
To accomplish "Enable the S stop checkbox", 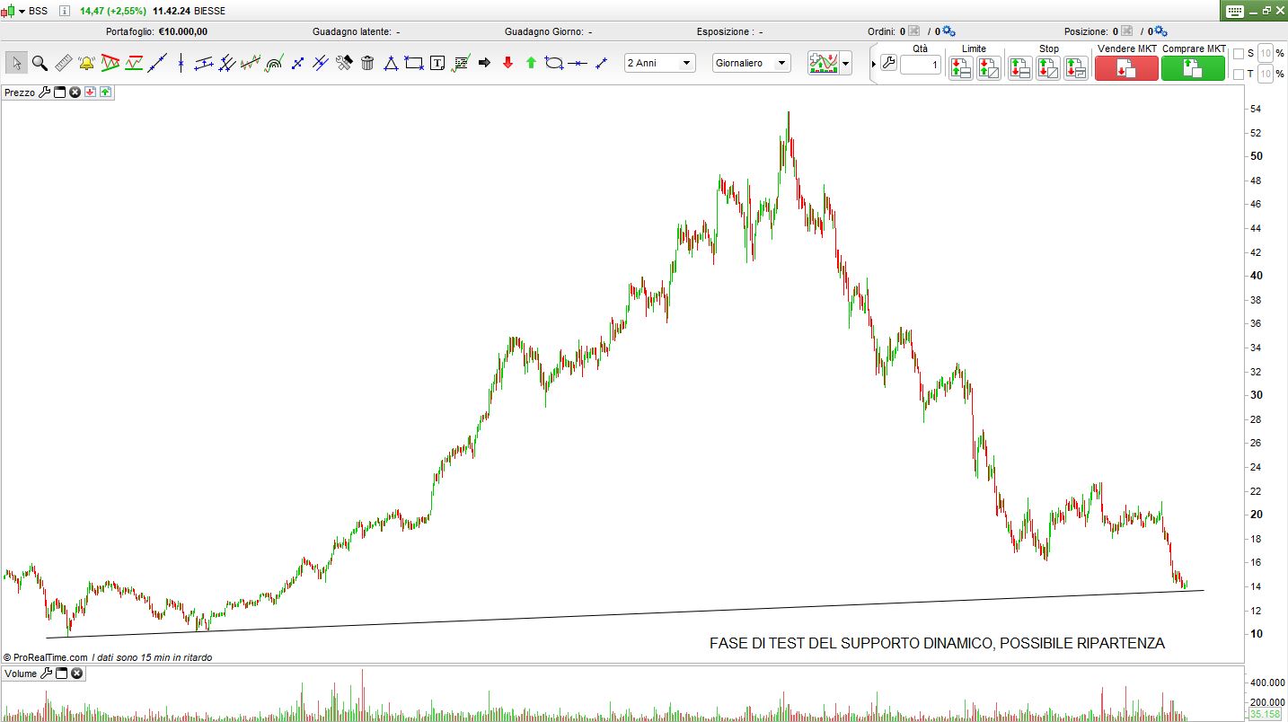I will [x=1239, y=53].
